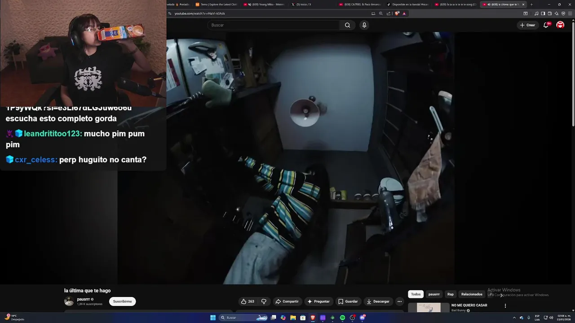The width and height of the screenshot is (575, 323).
Task: Open the Leo AI sparkle icon
Action: click(x=556, y=13)
